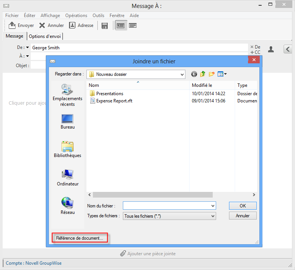
Task: Click the horizontal scrollbar right arrow
Action: 254,195
